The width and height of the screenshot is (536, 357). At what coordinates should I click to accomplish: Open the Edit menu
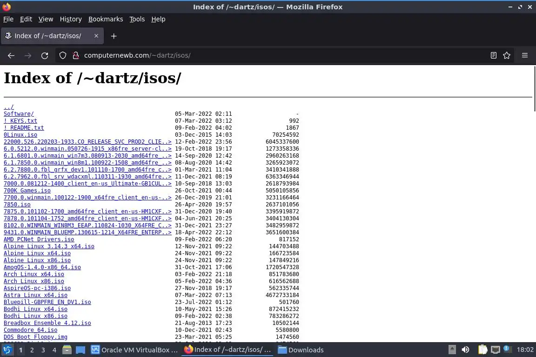26,19
